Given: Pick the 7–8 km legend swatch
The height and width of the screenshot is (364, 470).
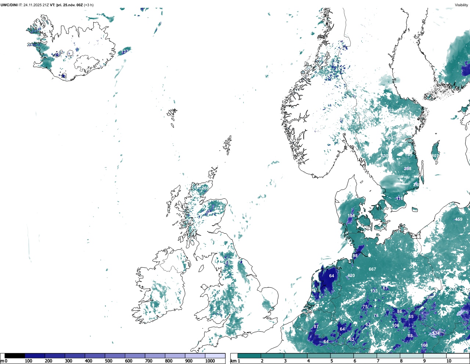Looking at the screenshot, I should pyautogui.click(x=388, y=356).
